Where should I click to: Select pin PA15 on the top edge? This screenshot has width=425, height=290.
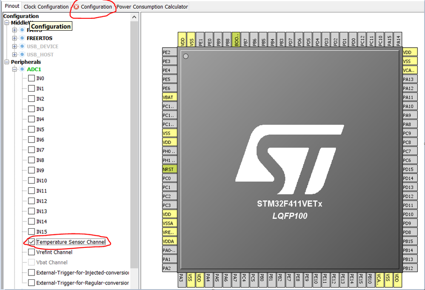pos(389,39)
